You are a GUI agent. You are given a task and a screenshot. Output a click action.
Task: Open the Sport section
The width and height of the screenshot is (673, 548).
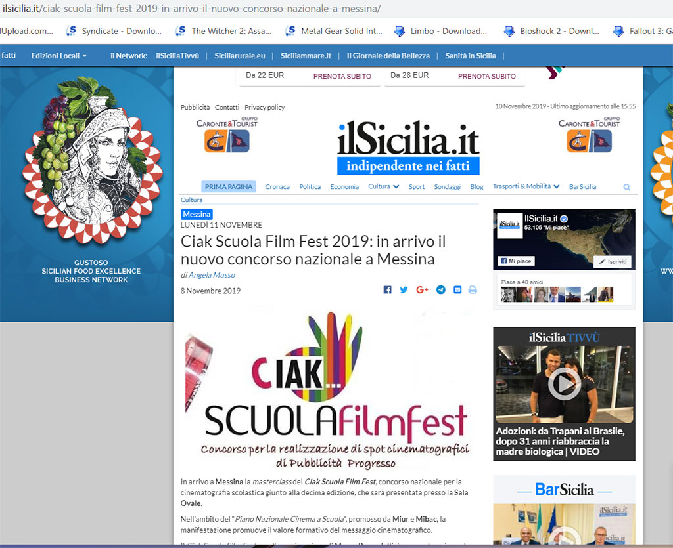416,187
